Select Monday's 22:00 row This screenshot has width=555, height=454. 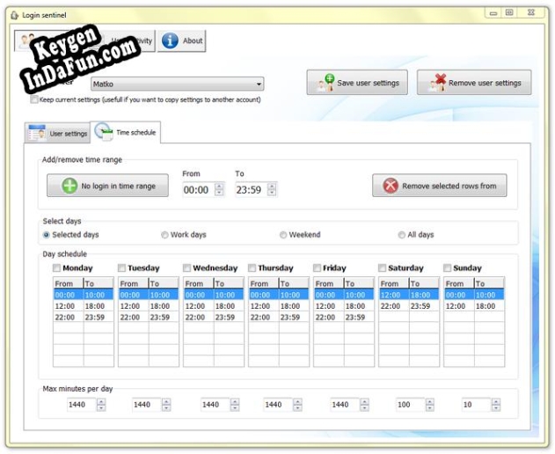(84, 317)
